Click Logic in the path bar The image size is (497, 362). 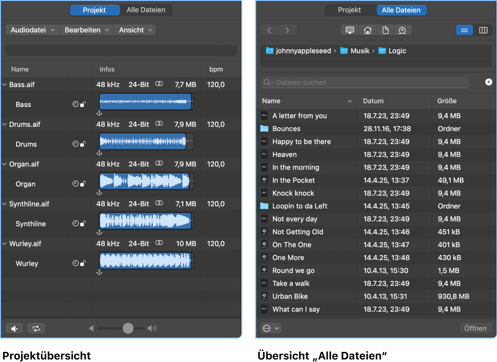(392, 51)
